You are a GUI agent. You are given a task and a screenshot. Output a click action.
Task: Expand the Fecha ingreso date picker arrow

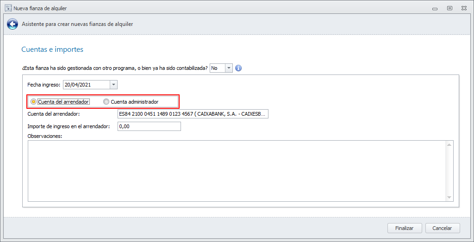[114, 85]
